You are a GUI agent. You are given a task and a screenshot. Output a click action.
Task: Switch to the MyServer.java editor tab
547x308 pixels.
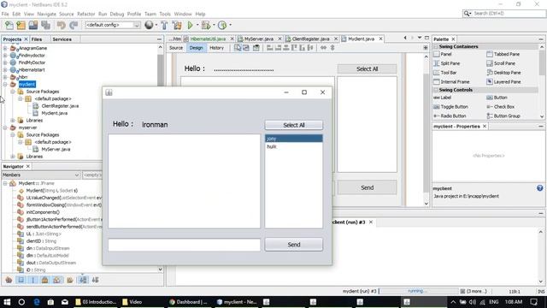click(259, 38)
